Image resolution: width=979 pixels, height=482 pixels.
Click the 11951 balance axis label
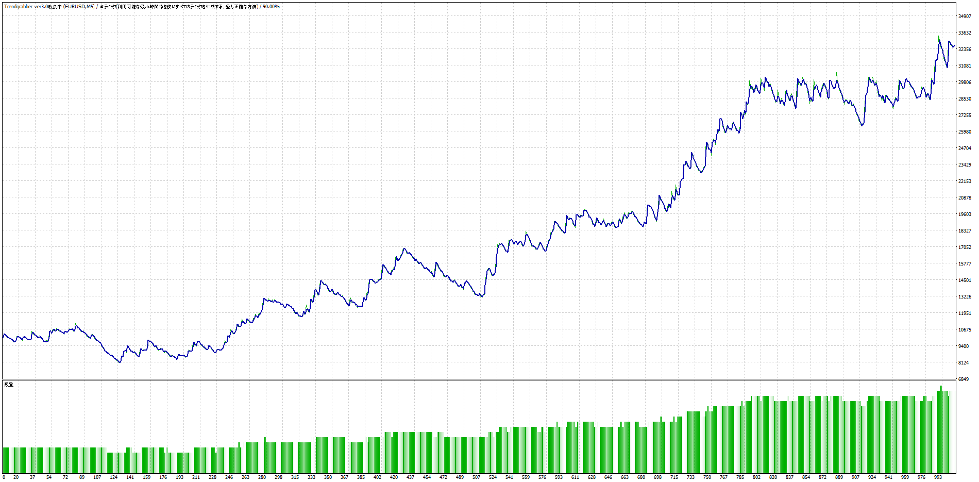point(965,313)
